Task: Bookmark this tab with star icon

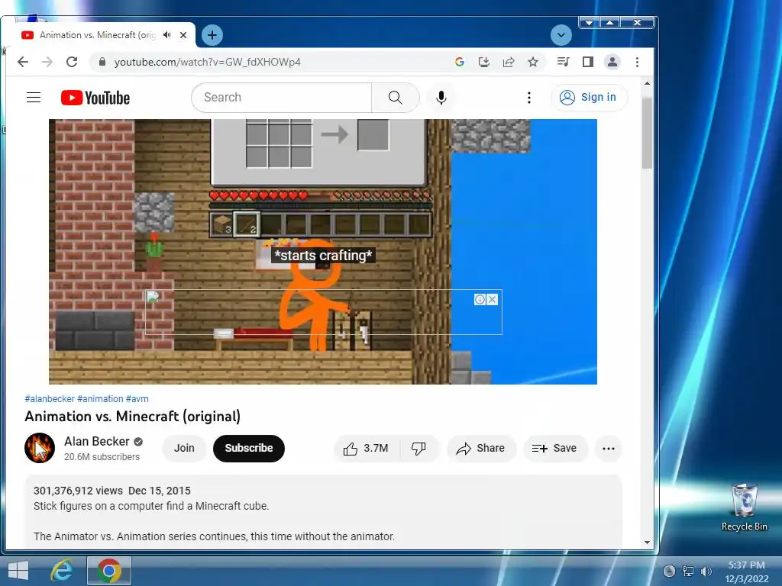Action: coord(532,62)
